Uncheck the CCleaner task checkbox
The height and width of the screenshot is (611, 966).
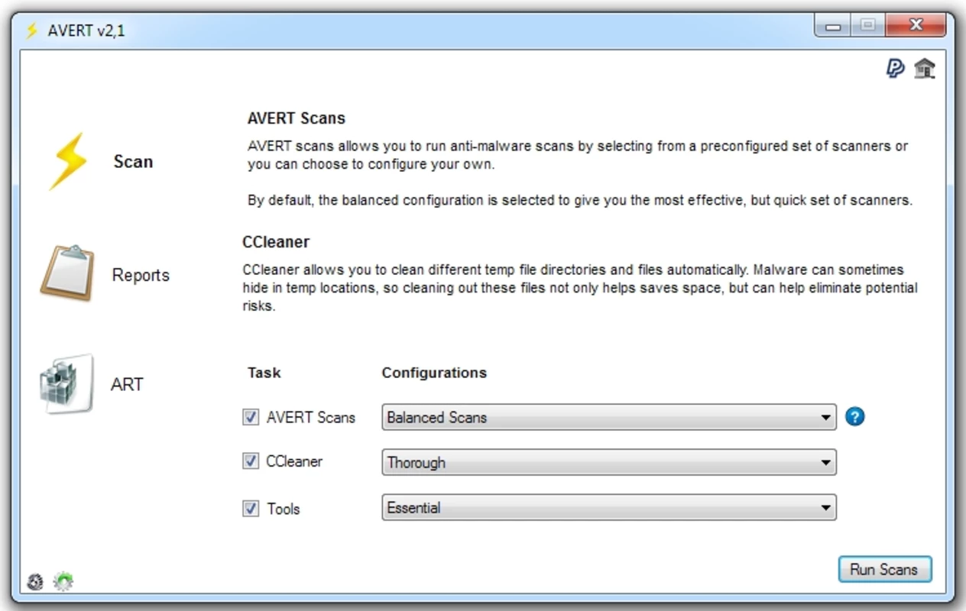coord(251,461)
